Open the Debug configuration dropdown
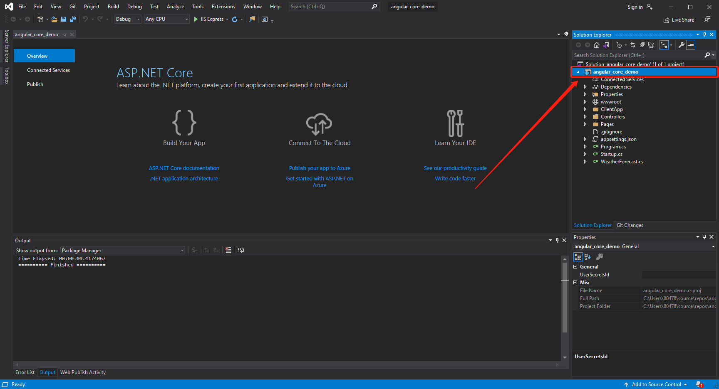The height and width of the screenshot is (389, 719). click(x=128, y=19)
